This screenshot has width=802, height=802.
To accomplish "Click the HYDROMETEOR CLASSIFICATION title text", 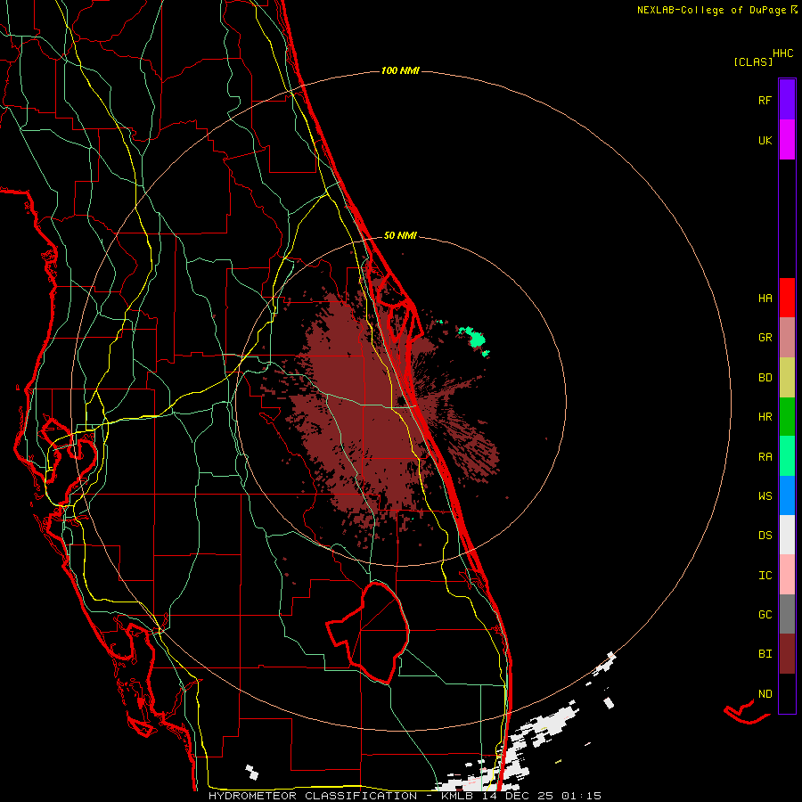I will [313, 796].
